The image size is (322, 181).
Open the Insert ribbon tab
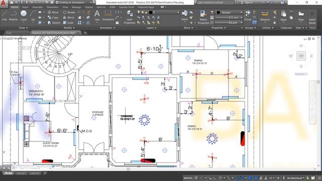25,7
